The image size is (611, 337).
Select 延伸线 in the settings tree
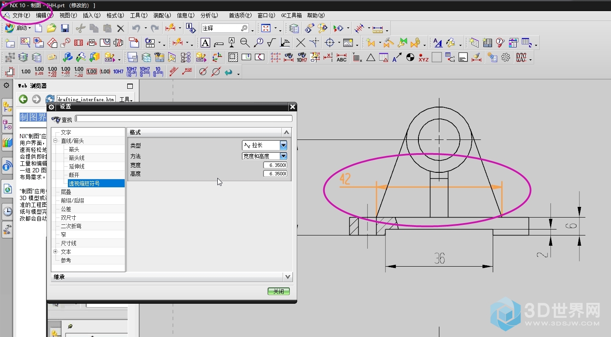(77, 166)
